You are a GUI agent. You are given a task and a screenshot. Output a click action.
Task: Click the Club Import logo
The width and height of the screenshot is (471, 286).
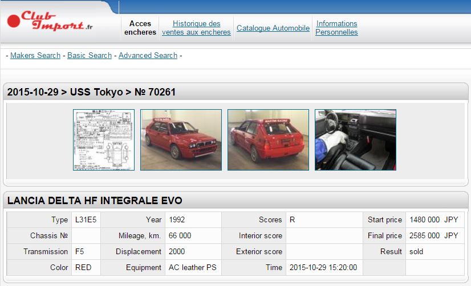click(x=50, y=22)
